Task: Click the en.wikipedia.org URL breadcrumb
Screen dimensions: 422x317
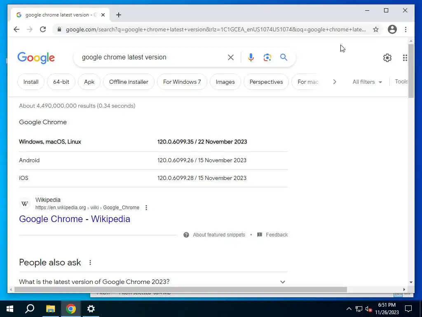Action: [87, 208]
